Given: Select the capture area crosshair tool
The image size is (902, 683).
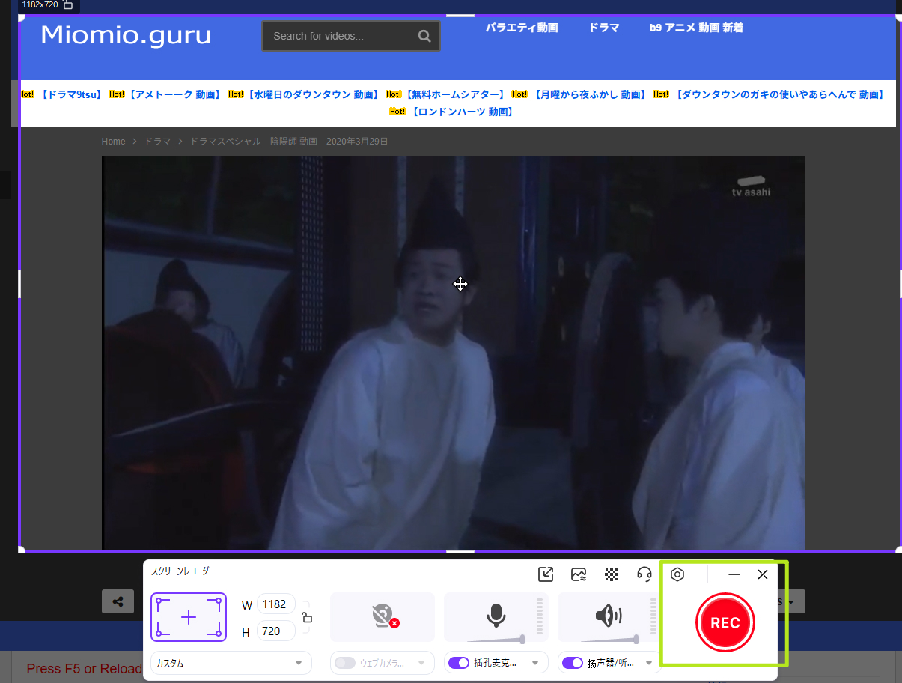Looking at the screenshot, I should (x=189, y=617).
